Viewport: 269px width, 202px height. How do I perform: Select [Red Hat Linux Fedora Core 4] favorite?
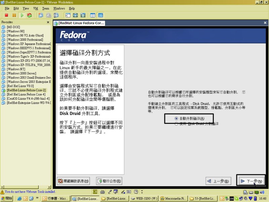click(26, 94)
